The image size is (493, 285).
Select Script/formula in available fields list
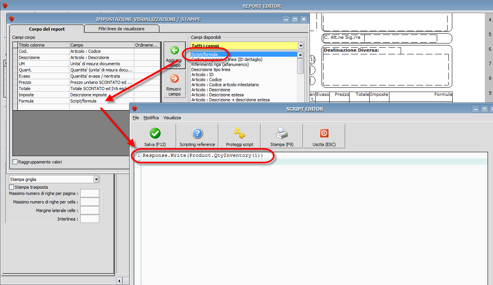point(244,54)
